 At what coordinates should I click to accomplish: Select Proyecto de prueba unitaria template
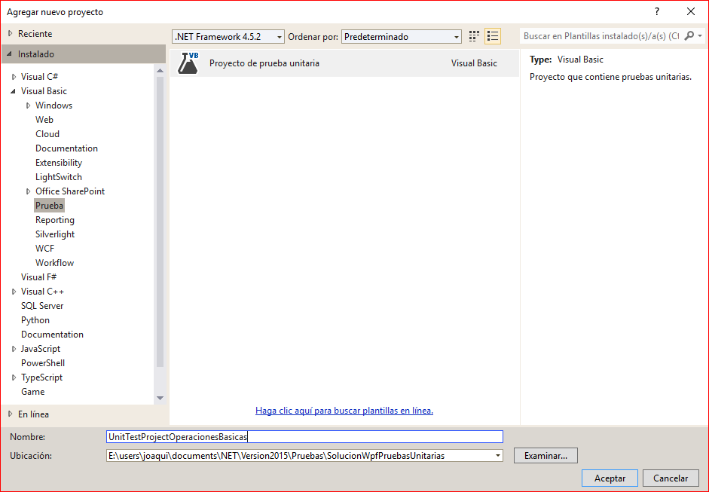344,63
